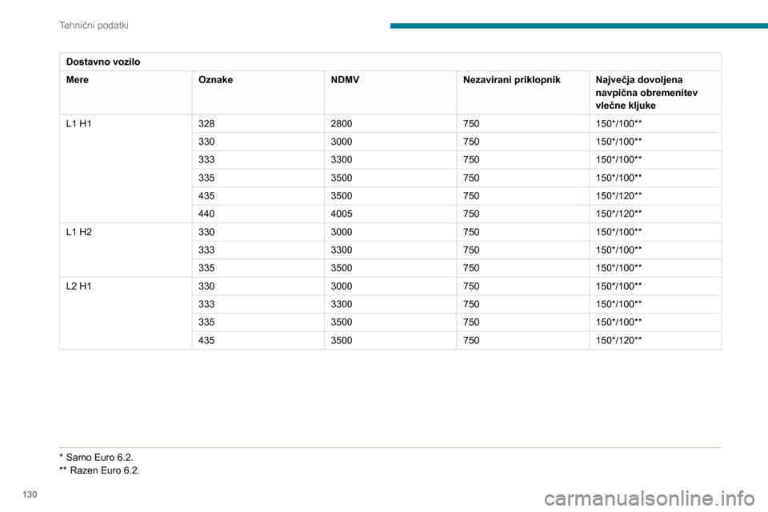Select the L1 H2 row label
The width and height of the screenshot is (768, 512).
(x=78, y=232)
